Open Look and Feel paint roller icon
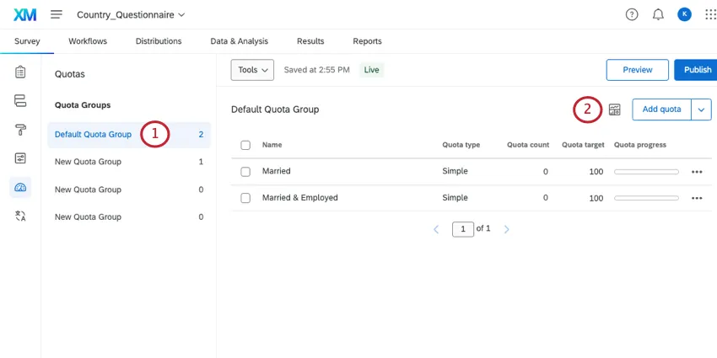717x358 pixels. point(20,129)
